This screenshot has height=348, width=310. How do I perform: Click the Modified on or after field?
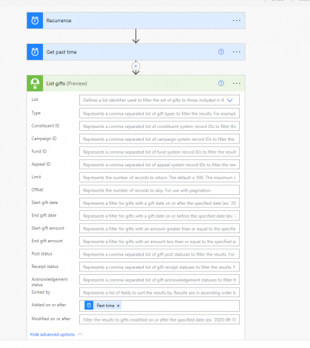tap(159, 319)
